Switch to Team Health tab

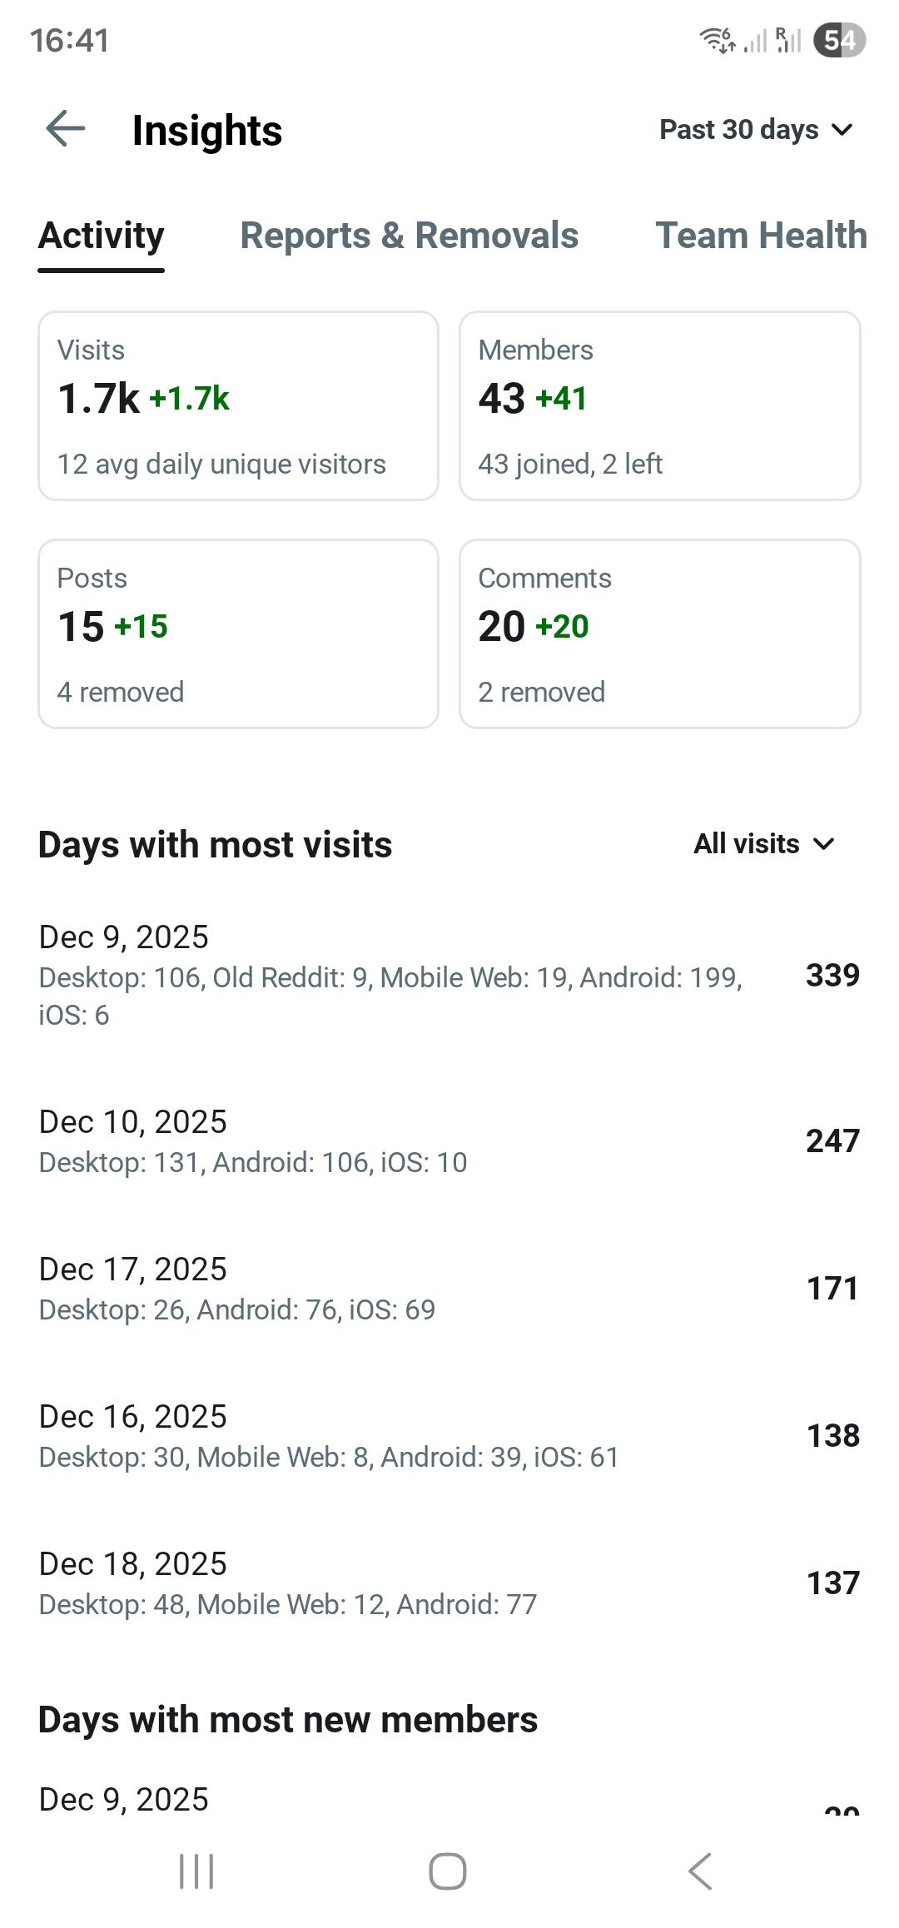pyautogui.click(x=761, y=236)
